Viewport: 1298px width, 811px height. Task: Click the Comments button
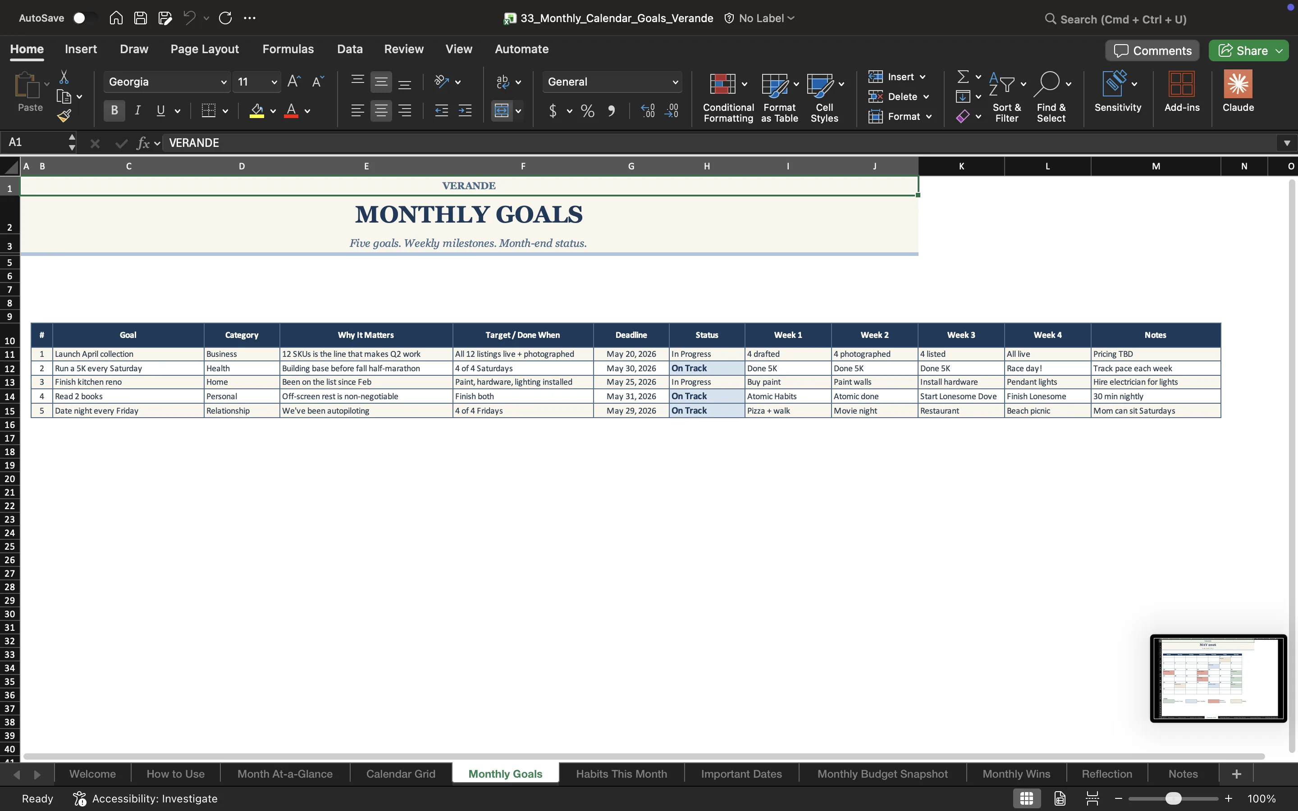point(1152,51)
